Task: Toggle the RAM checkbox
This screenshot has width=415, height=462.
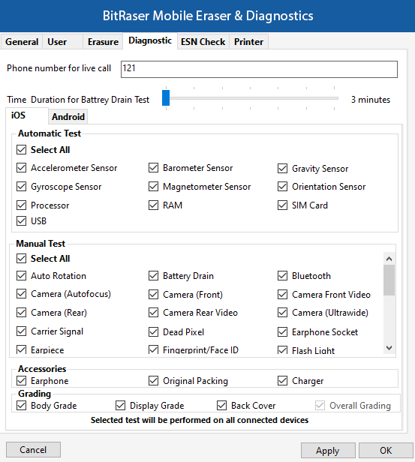Action: (153, 205)
